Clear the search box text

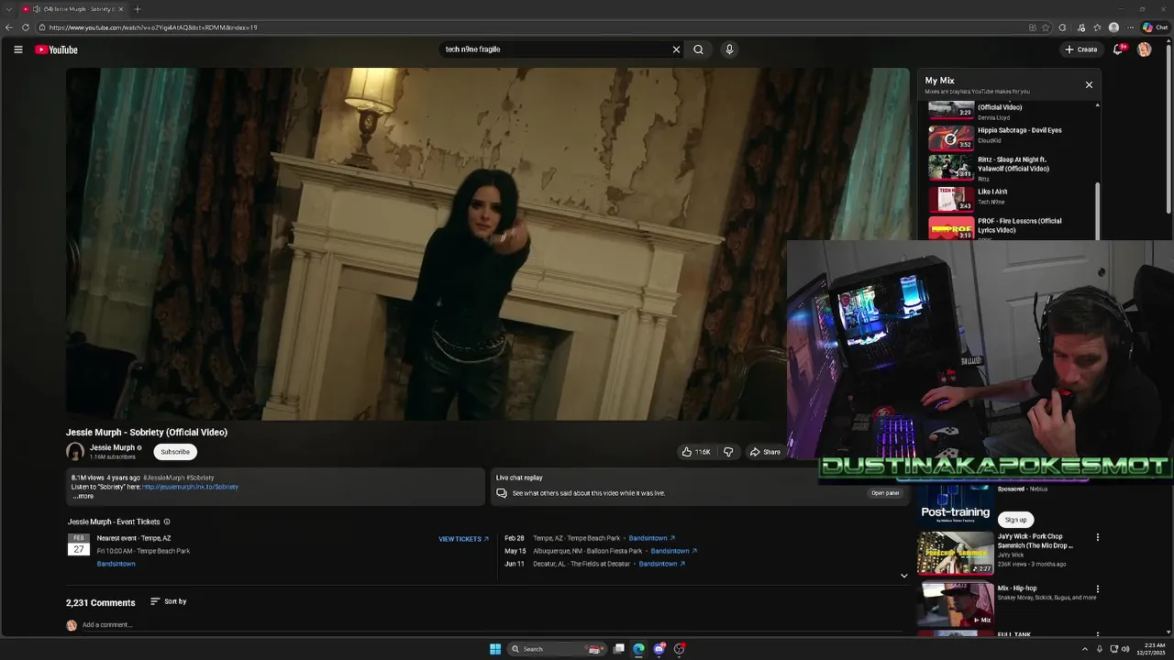coord(676,49)
